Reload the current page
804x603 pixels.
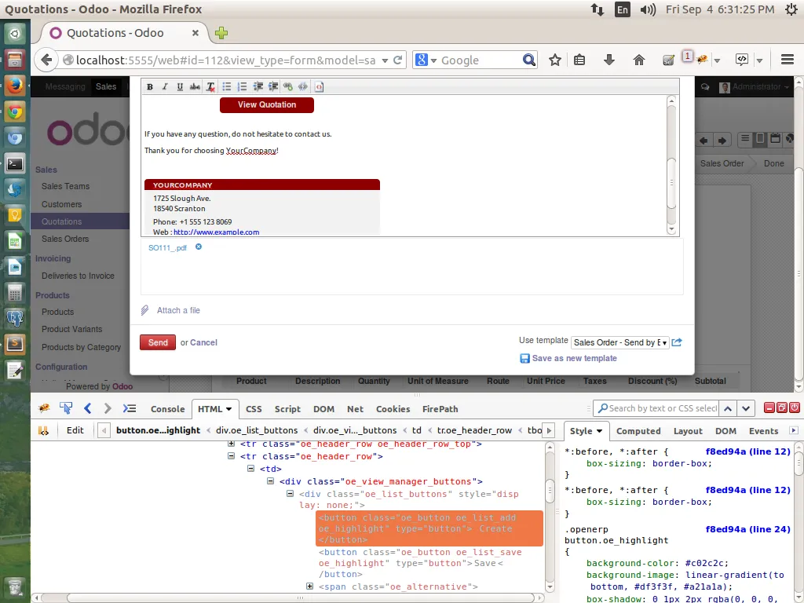coord(397,60)
